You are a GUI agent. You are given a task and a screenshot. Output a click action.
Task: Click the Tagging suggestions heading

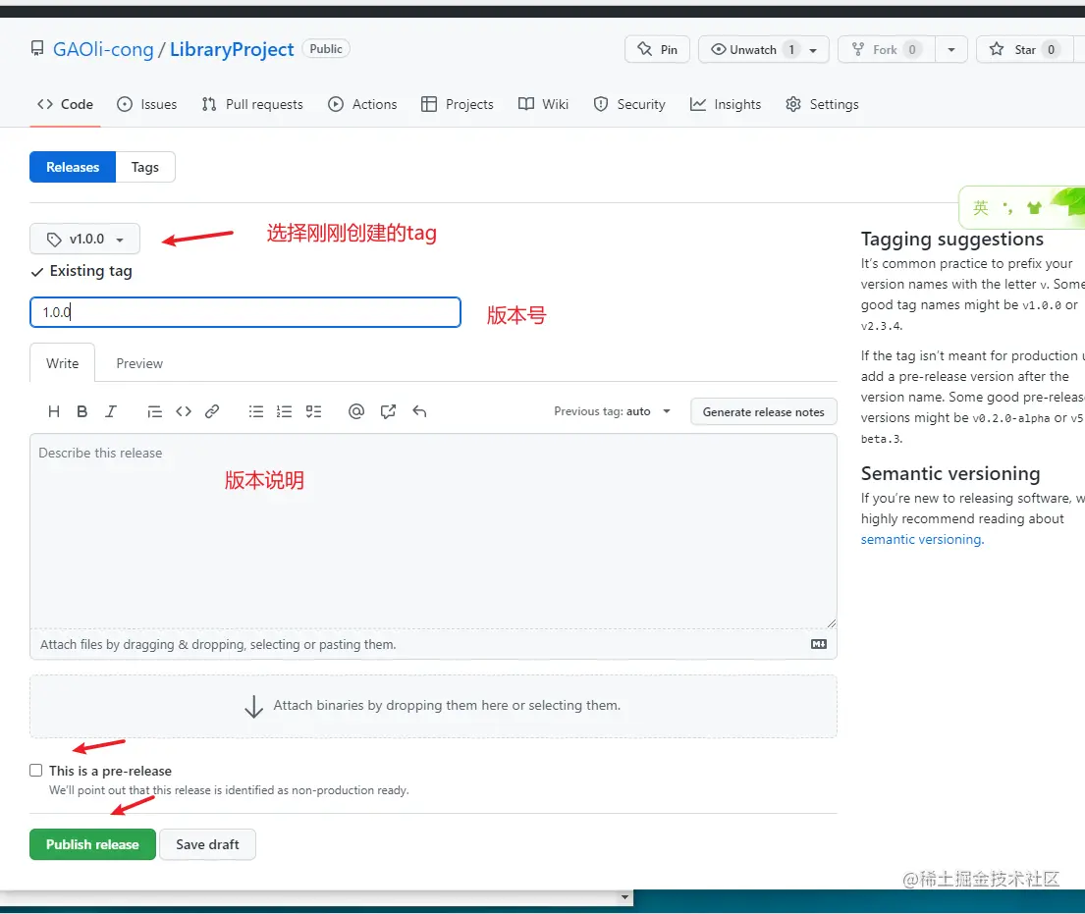pyautogui.click(x=952, y=239)
